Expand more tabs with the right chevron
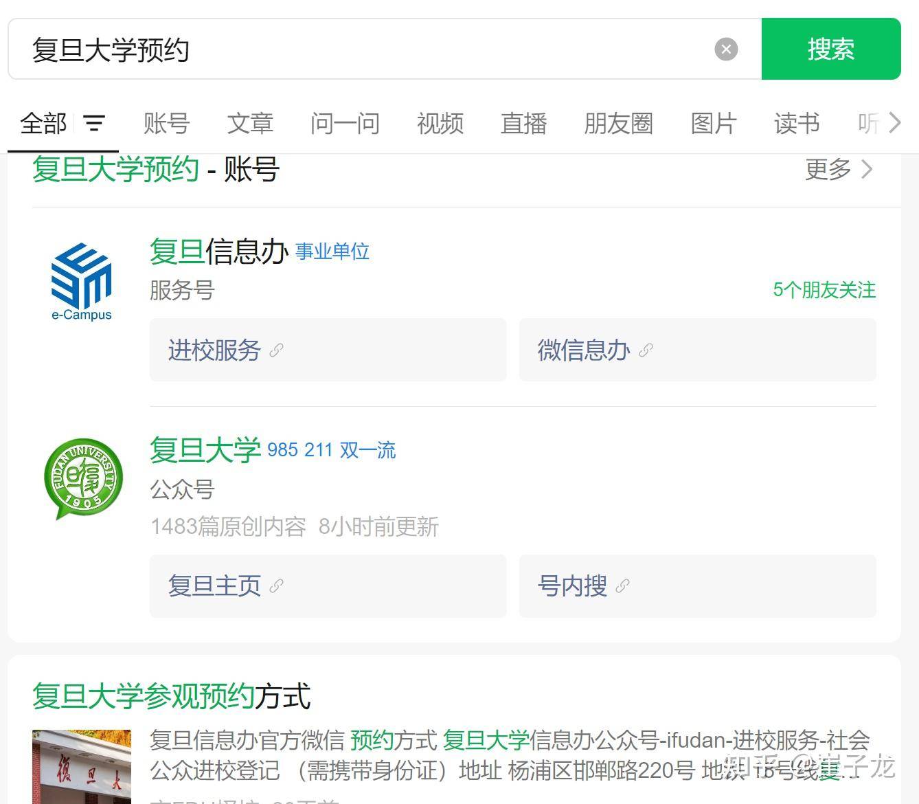This screenshot has height=804, width=919. click(894, 123)
